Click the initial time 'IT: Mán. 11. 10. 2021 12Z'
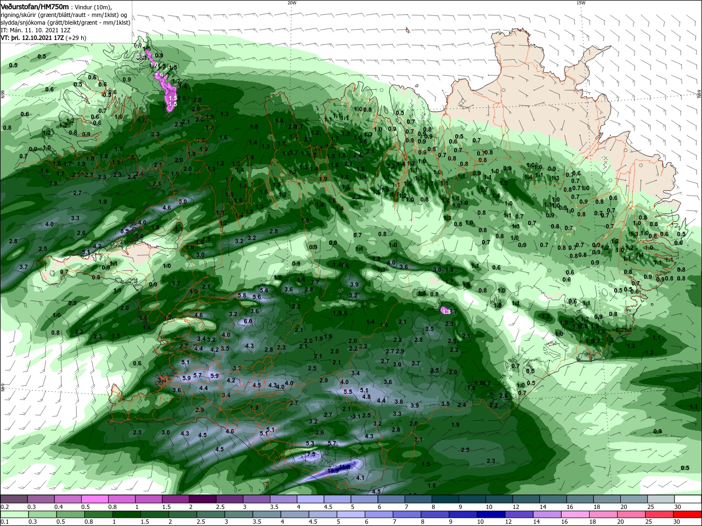The height and width of the screenshot is (526, 702). [x=36, y=30]
